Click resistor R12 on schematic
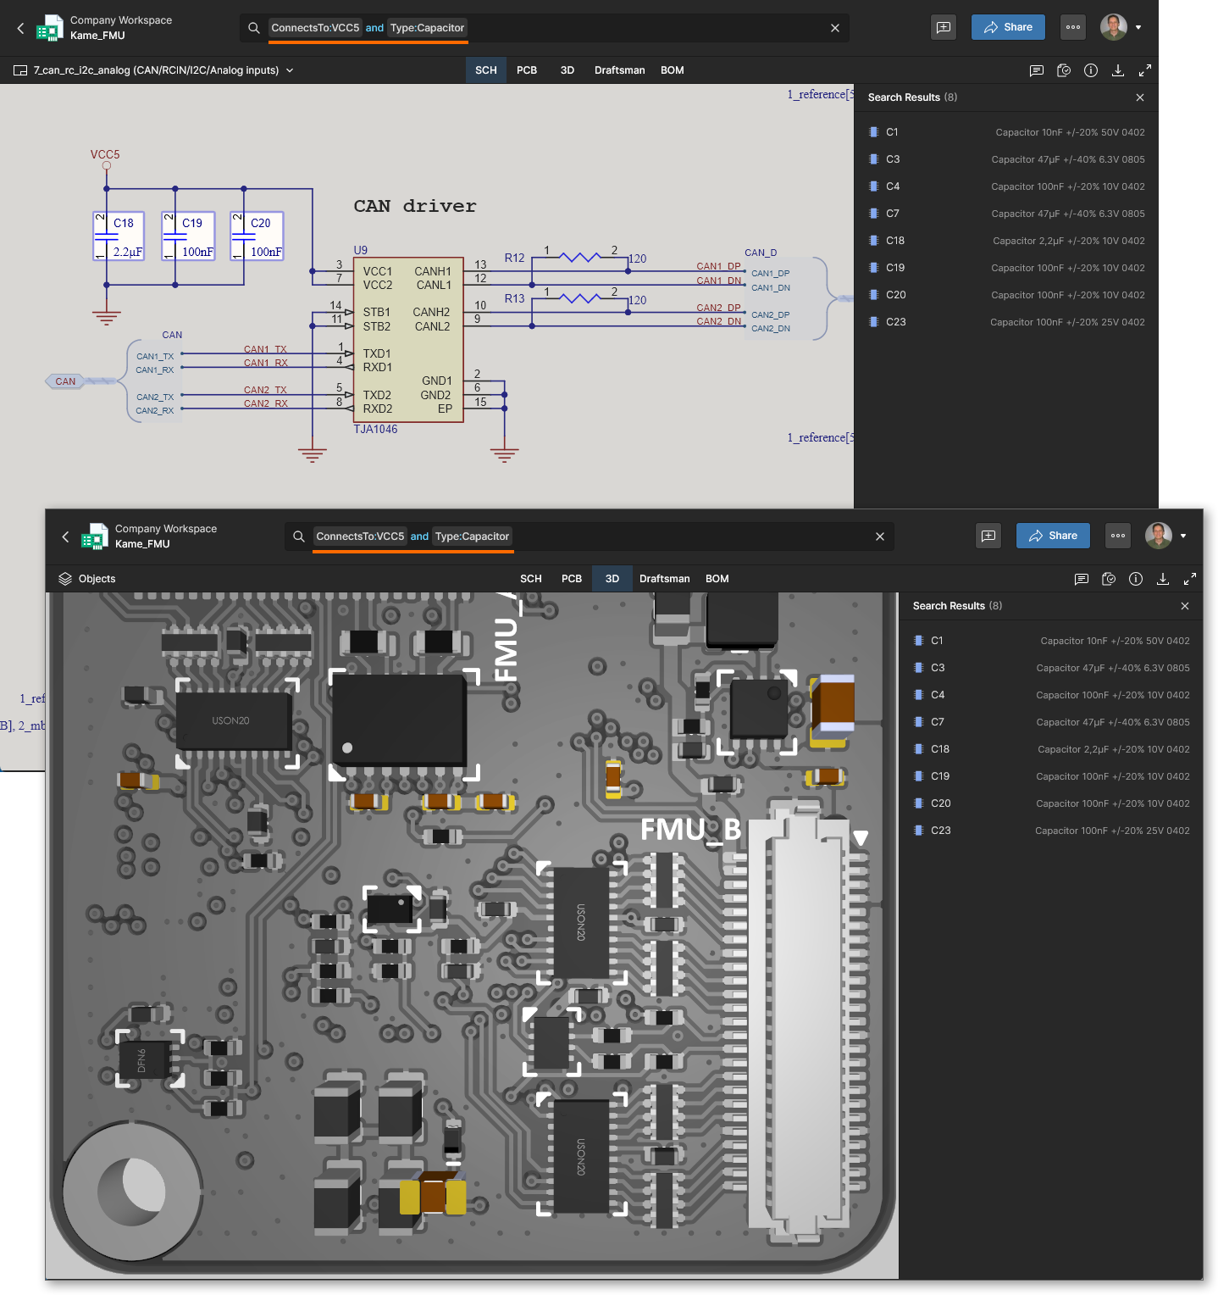 [x=580, y=257]
